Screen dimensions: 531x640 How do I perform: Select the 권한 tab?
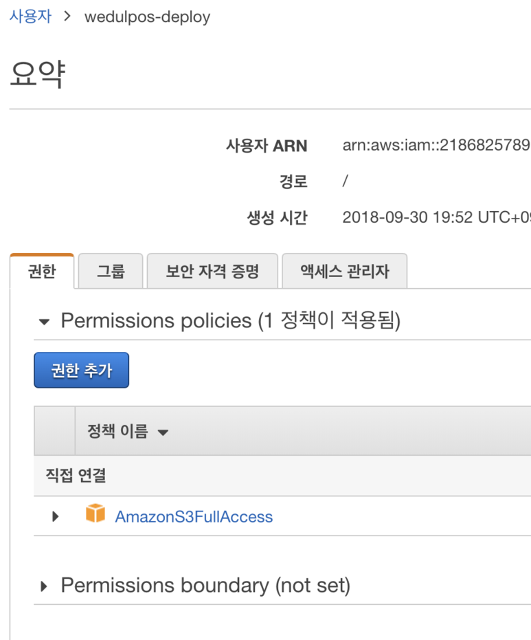(42, 271)
